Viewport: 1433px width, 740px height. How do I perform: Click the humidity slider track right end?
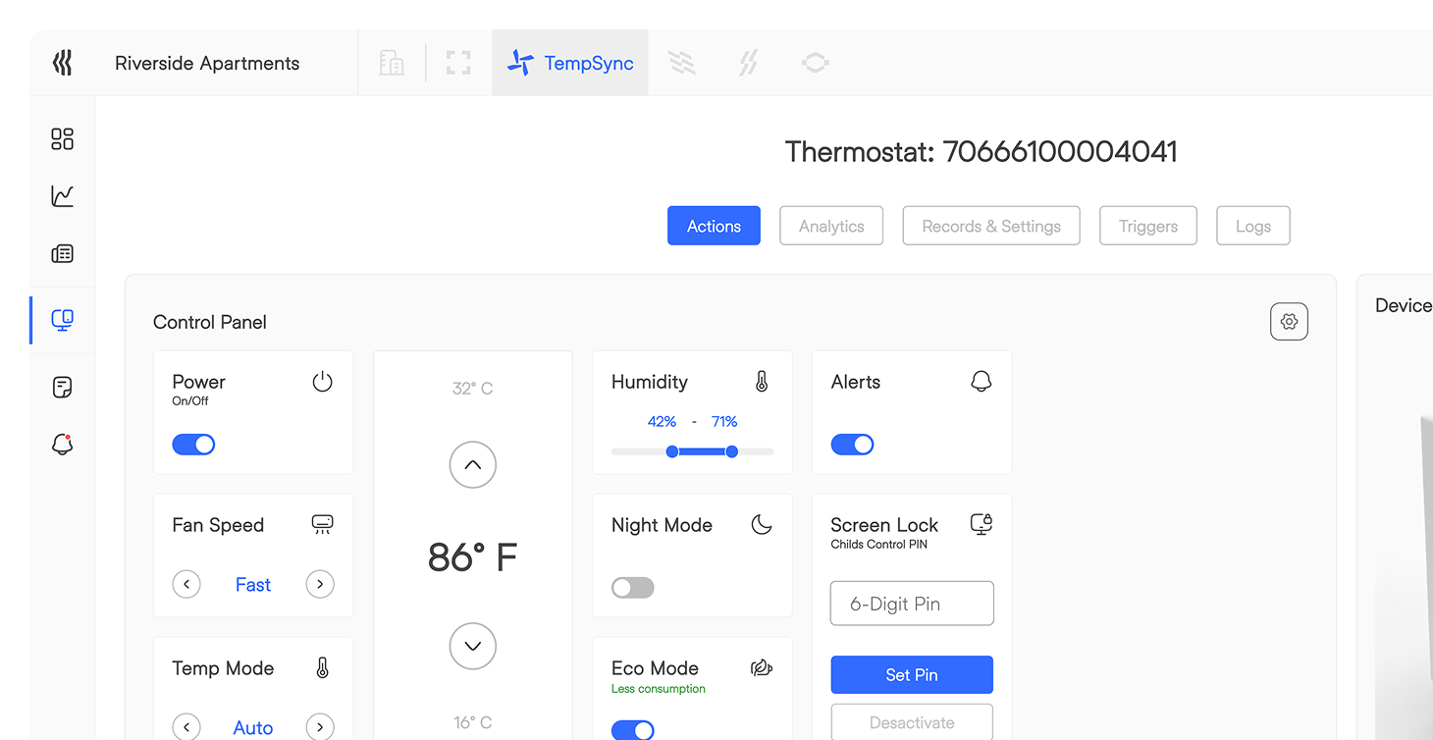770,451
